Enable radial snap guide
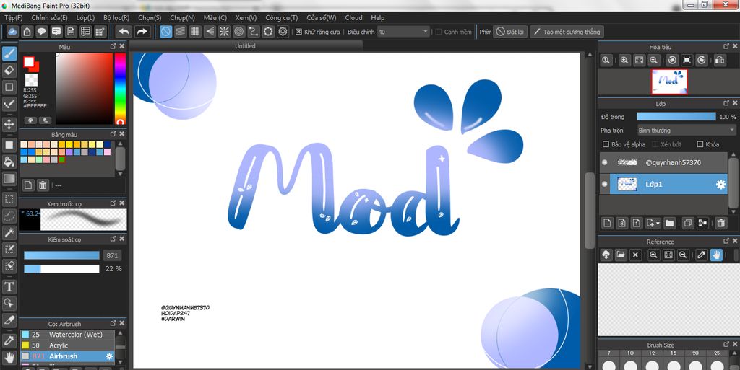This screenshot has width=740, height=370. coord(224,32)
